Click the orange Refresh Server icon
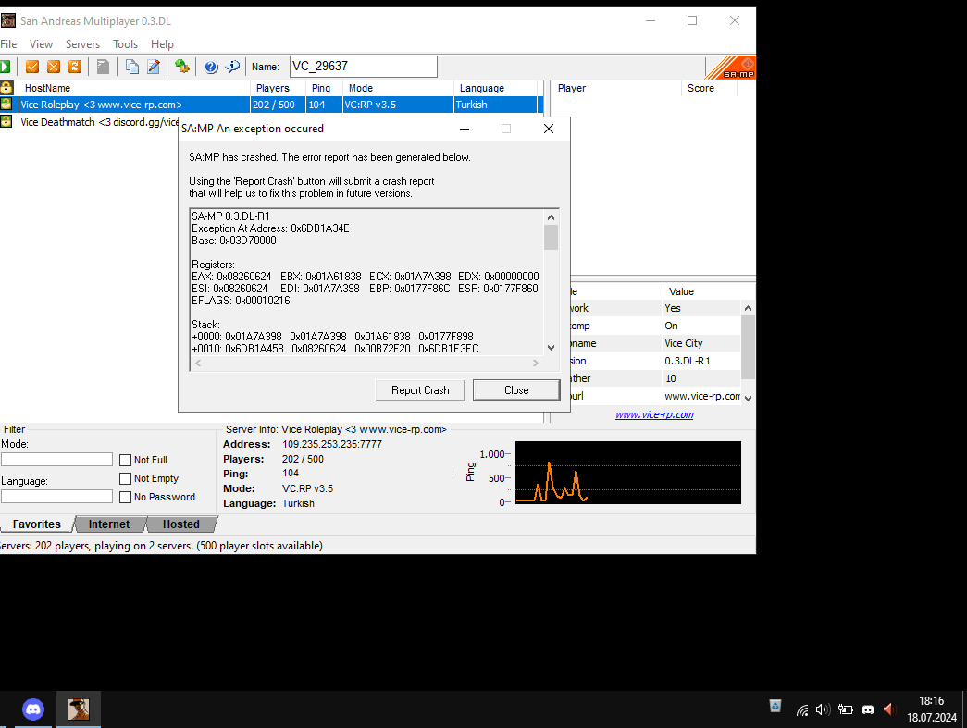The image size is (967, 728). [75, 67]
